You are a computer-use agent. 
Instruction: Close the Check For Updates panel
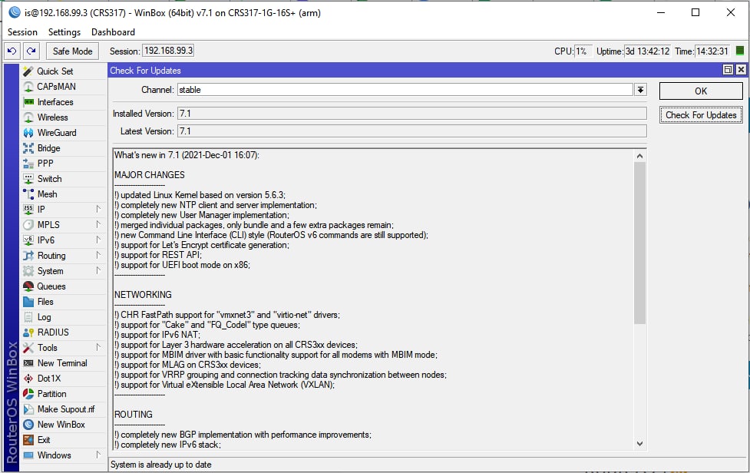click(x=741, y=70)
